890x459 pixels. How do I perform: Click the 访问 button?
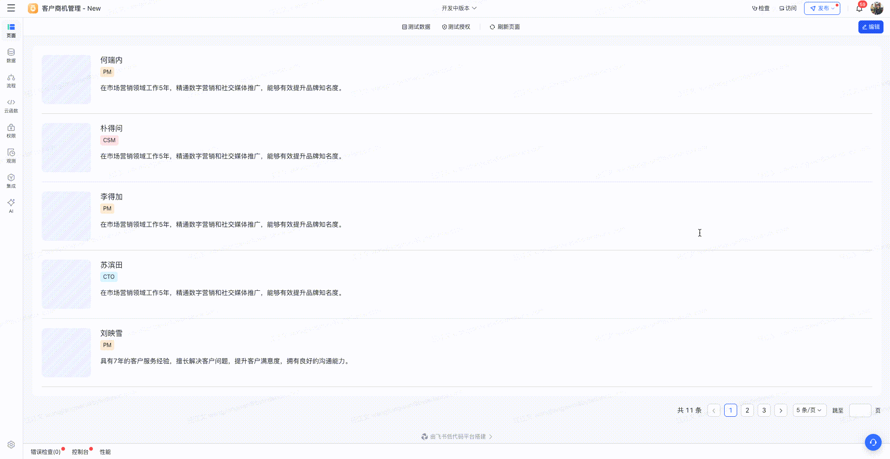coord(788,8)
